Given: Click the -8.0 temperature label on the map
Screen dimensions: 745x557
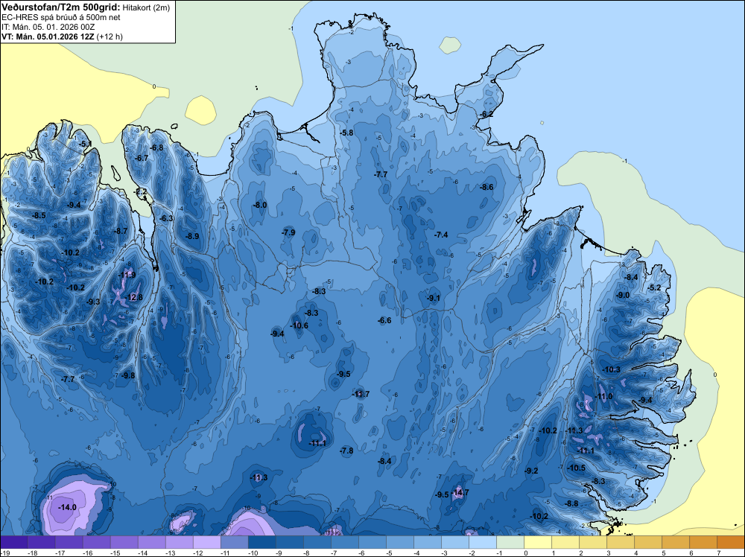Looking at the screenshot, I should [x=260, y=205].
